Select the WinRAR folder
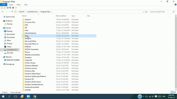The height and width of the screenshot is (99, 177). tap(28, 90)
